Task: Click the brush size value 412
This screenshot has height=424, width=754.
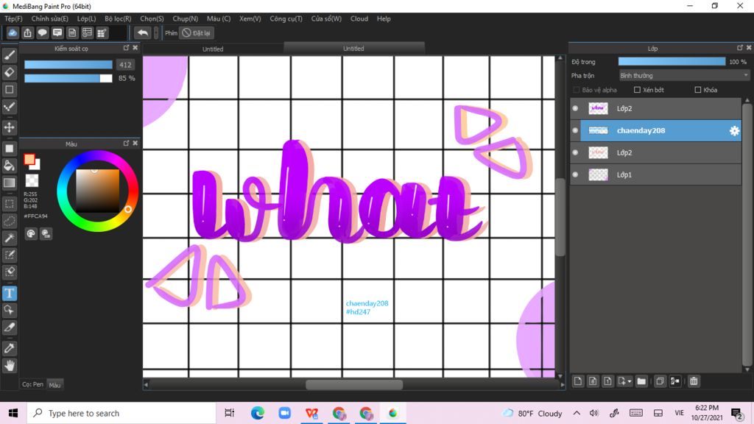Action: 125,65
